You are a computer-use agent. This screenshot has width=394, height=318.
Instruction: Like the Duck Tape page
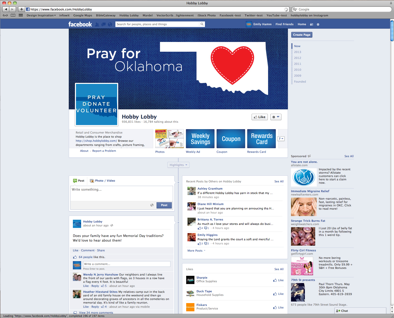tap(278, 294)
